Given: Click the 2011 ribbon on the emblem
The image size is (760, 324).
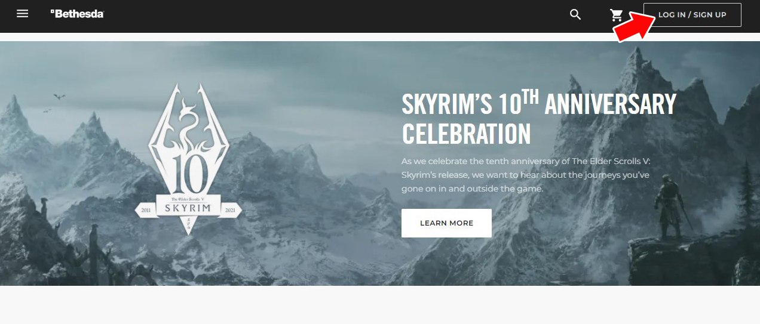Looking at the screenshot, I should coord(145,211).
